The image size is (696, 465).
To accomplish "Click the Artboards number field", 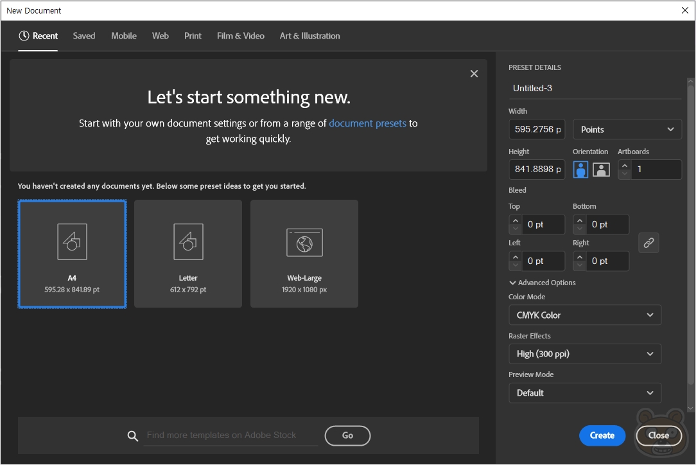I will [656, 169].
